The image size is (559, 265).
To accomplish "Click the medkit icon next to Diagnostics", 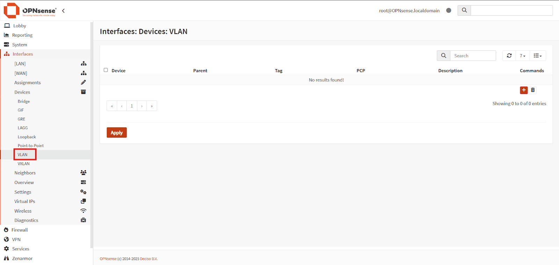I will pos(83,220).
